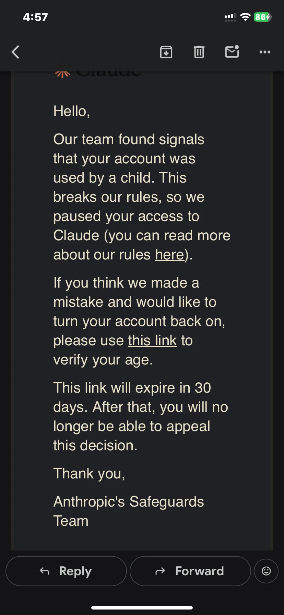Open the three-dot more options menu
284x615 pixels.
coord(265,52)
